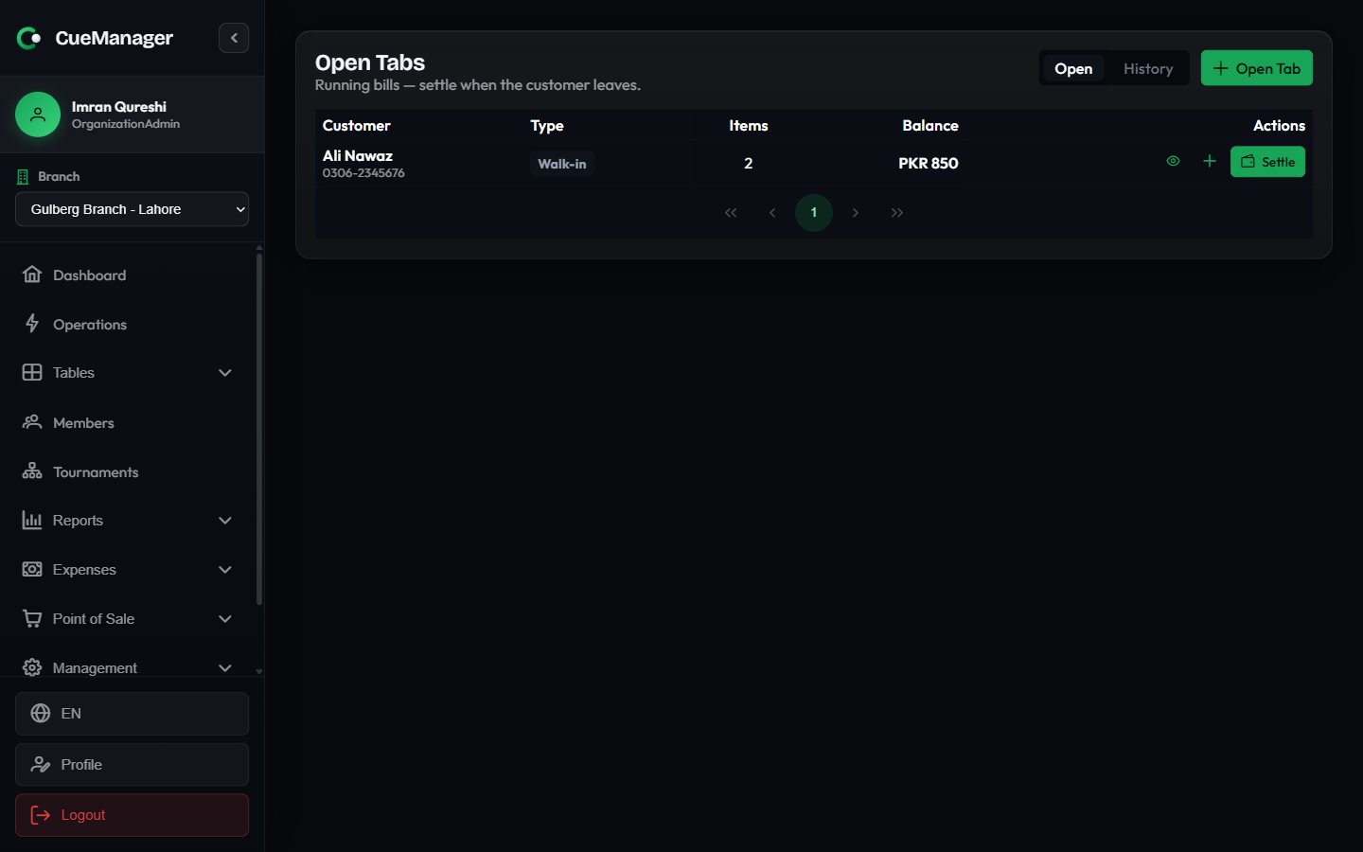This screenshot has height=852, width=1363.
Task: Click the Logout exit icon
Action: 41,815
